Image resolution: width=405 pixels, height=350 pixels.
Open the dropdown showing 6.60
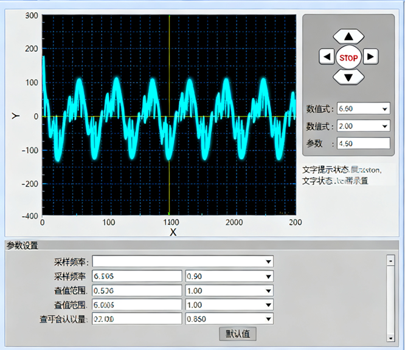click(364, 109)
